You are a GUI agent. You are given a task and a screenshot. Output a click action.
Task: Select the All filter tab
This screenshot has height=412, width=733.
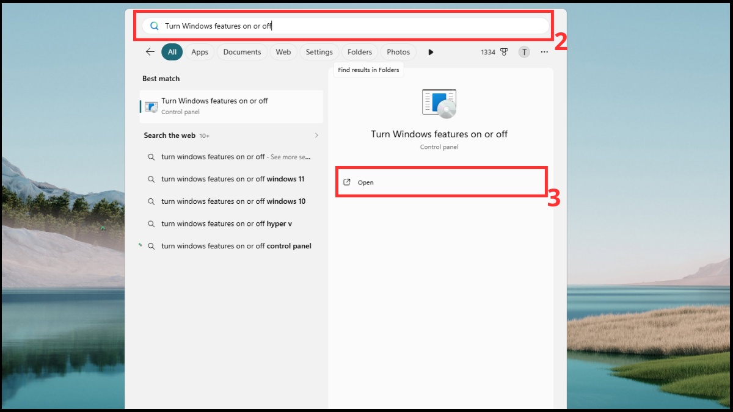pos(172,52)
